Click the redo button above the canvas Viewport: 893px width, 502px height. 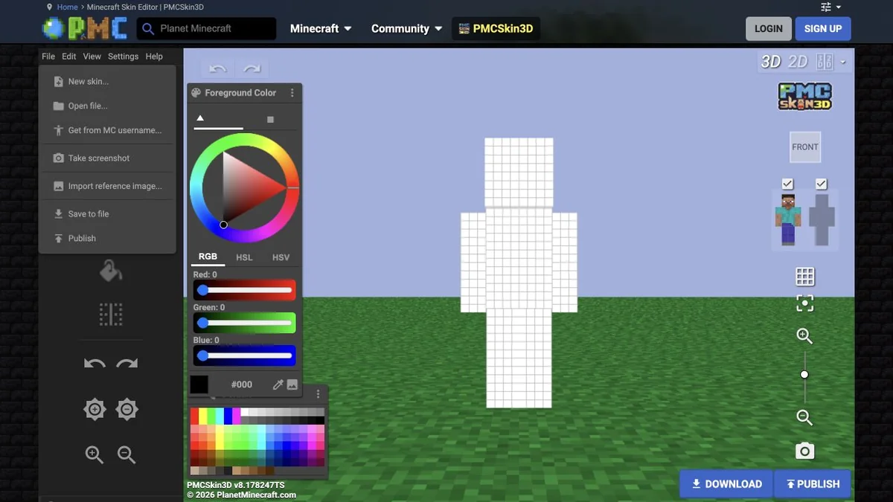coord(252,68)
